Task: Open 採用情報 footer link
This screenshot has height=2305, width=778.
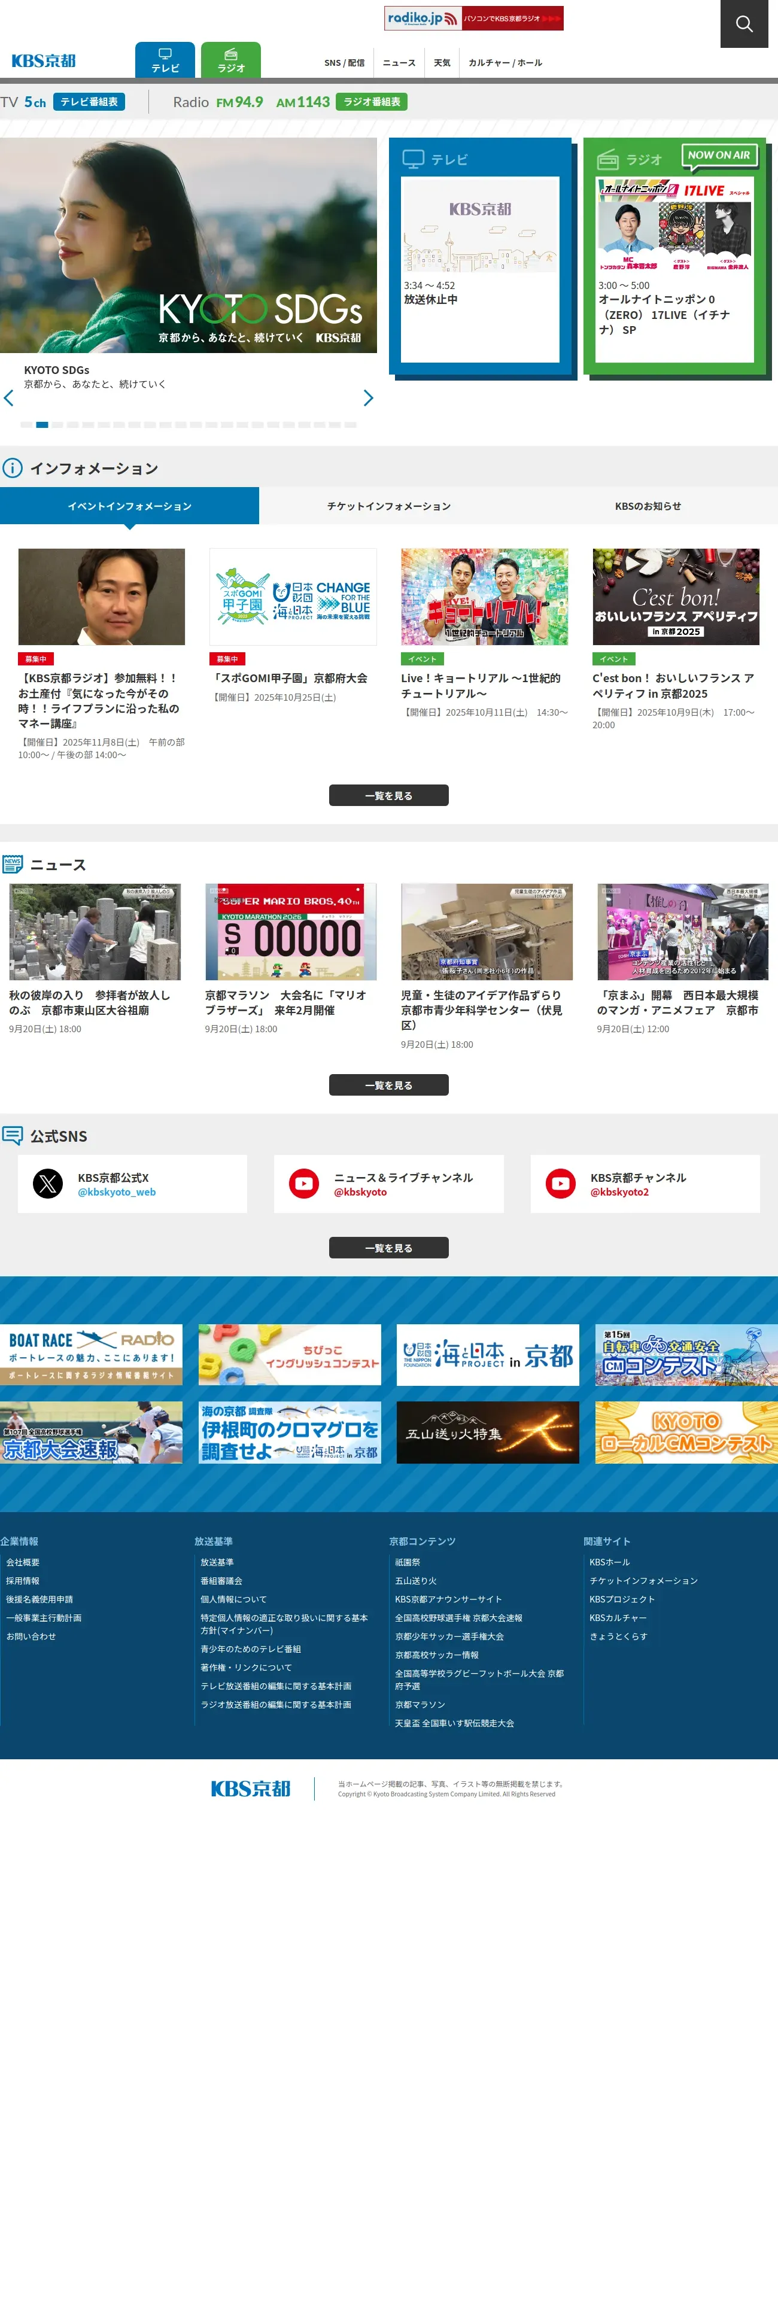Action: [23, 1581]
